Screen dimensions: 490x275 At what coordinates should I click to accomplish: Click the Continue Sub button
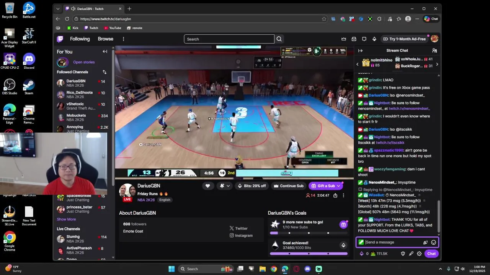pyautogui.click(x=288, y=186)
